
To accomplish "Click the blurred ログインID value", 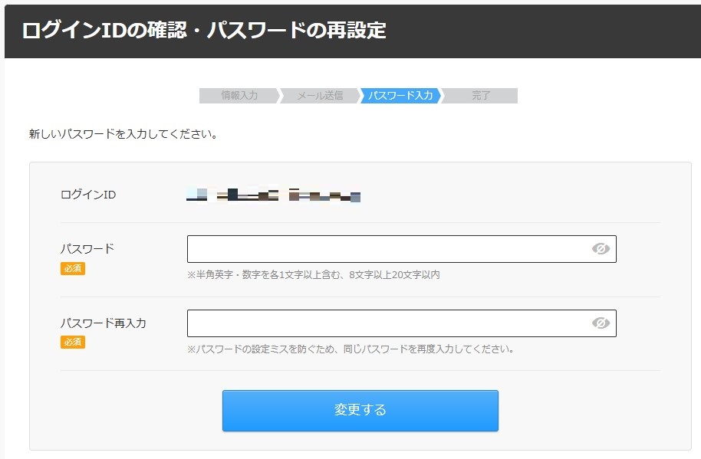I will pyautogui.click(x=273, y=195).
